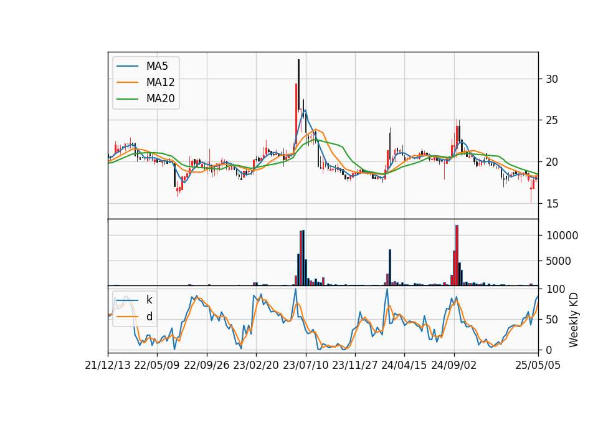Click the volume axis value 5000

(559, 261)
